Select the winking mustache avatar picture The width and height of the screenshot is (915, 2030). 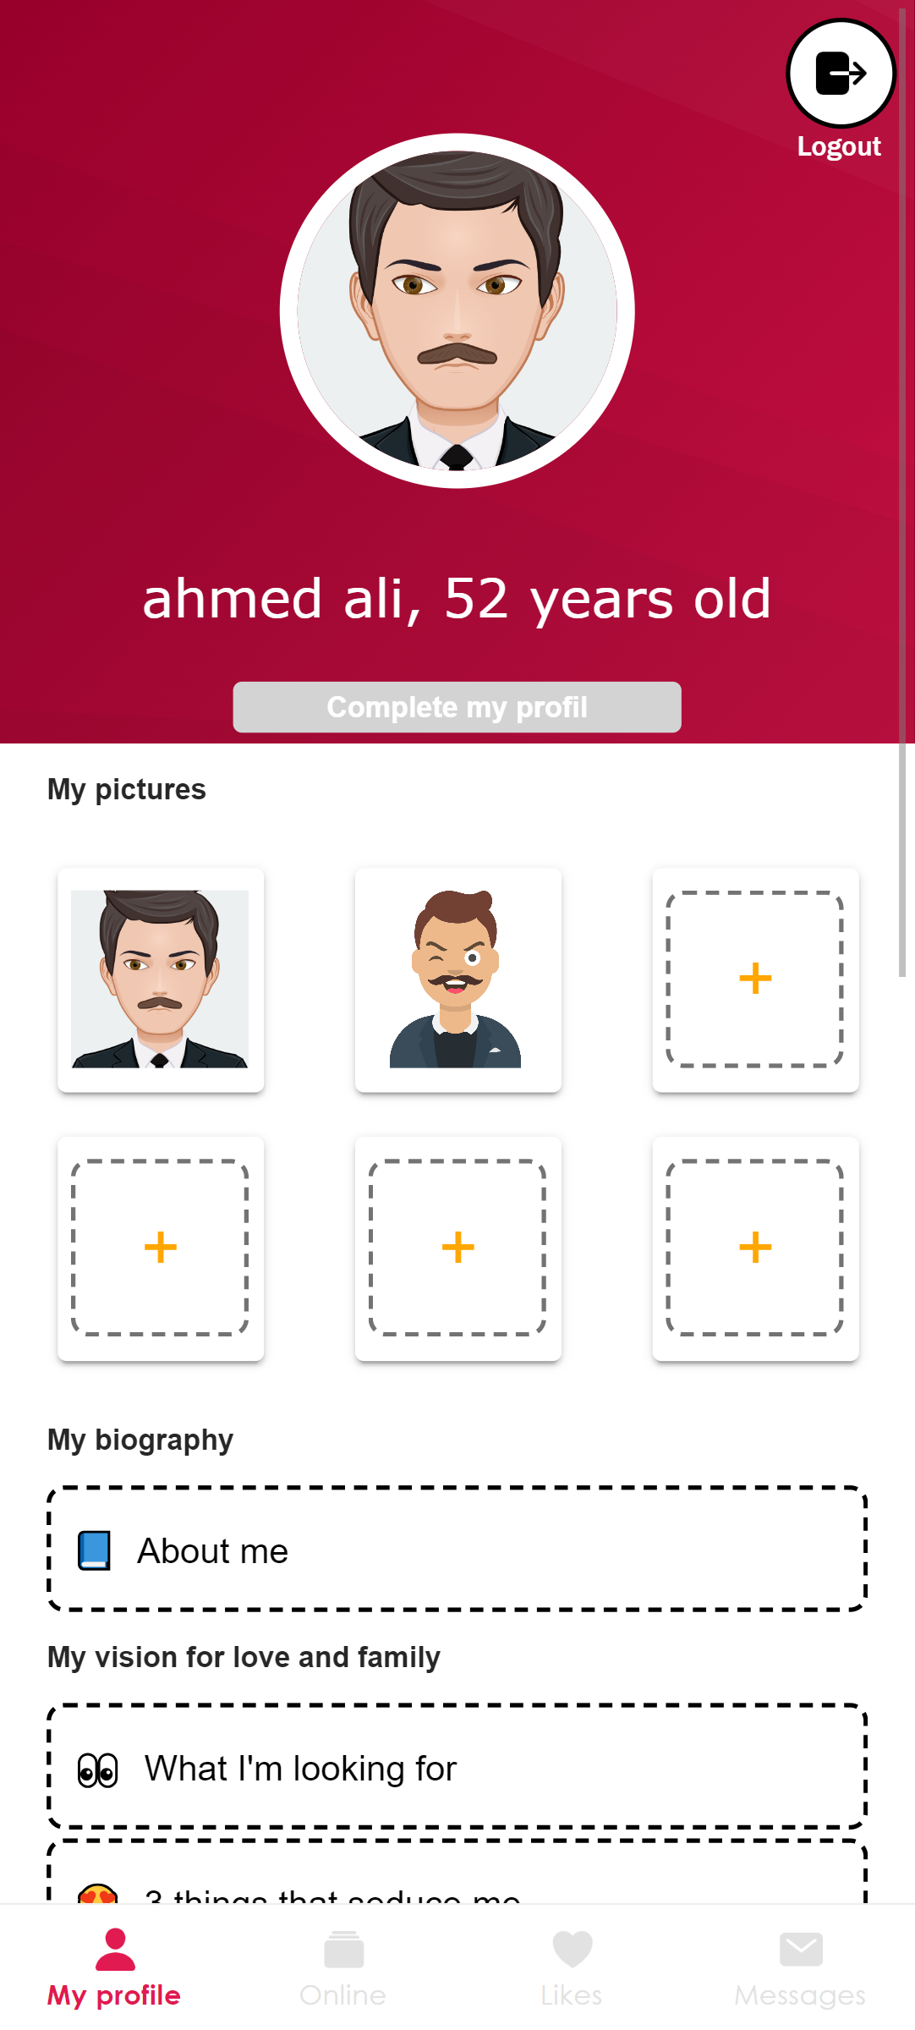(x=457, y=979)
